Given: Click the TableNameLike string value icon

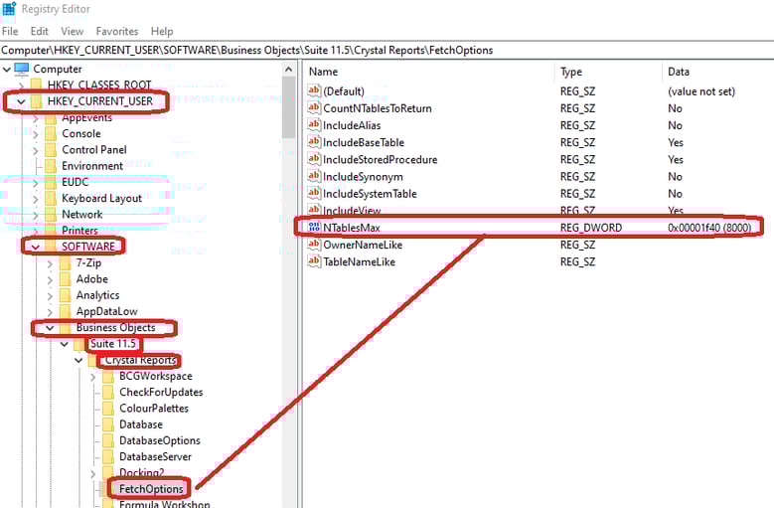Looking at the screenshot, I should coord(314,261).
